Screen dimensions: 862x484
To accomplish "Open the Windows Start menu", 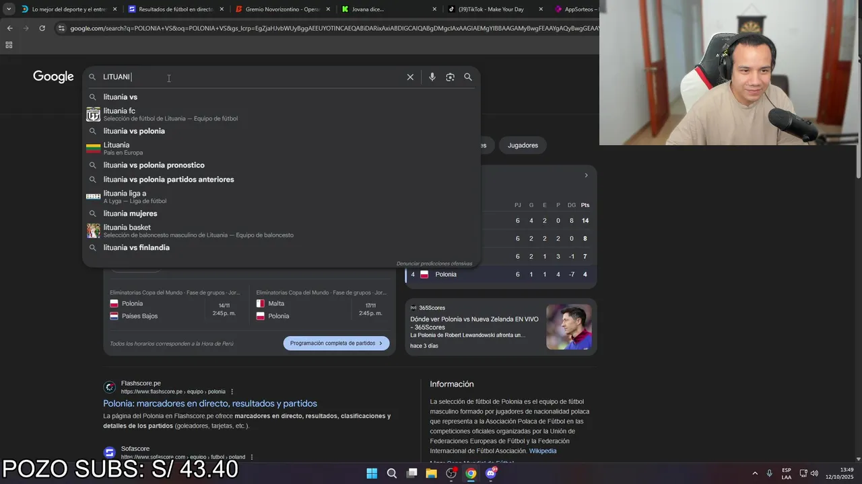I will coord(372,473).
